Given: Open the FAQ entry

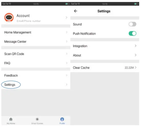Looking at the screenshot, I should tap(36, 63).
